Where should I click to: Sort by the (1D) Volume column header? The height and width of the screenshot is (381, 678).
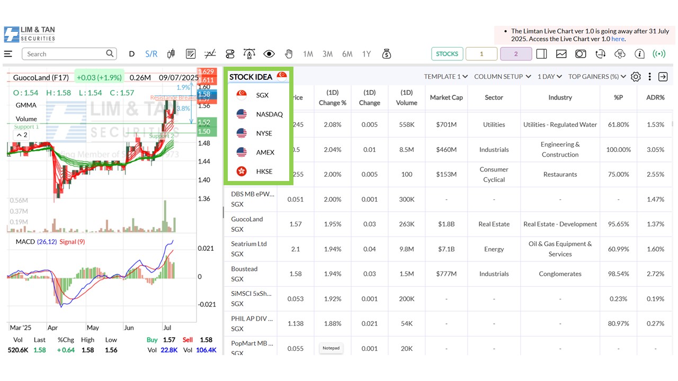tap(407, 97)
